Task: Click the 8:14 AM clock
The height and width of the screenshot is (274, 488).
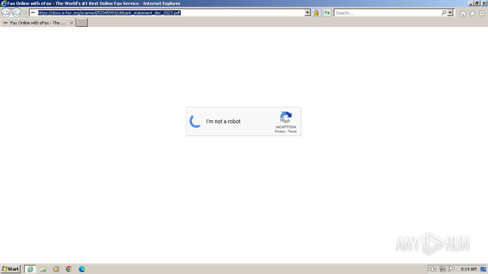Action: (x=469, y=269)
